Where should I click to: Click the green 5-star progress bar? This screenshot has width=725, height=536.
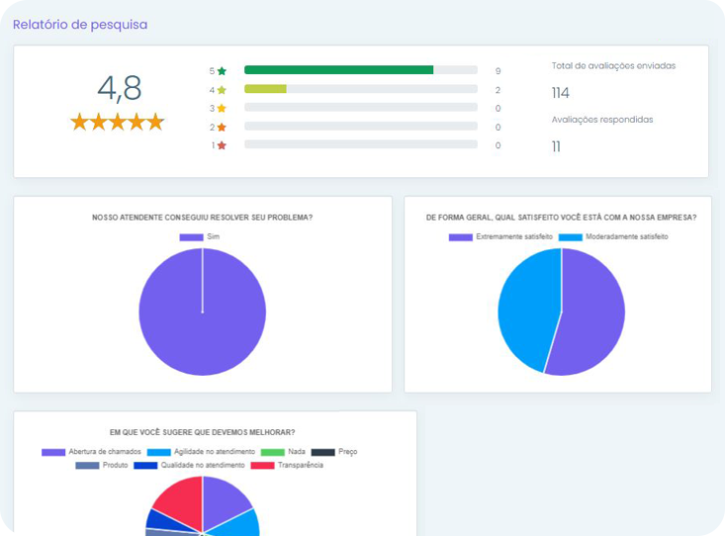pos(338,70)
